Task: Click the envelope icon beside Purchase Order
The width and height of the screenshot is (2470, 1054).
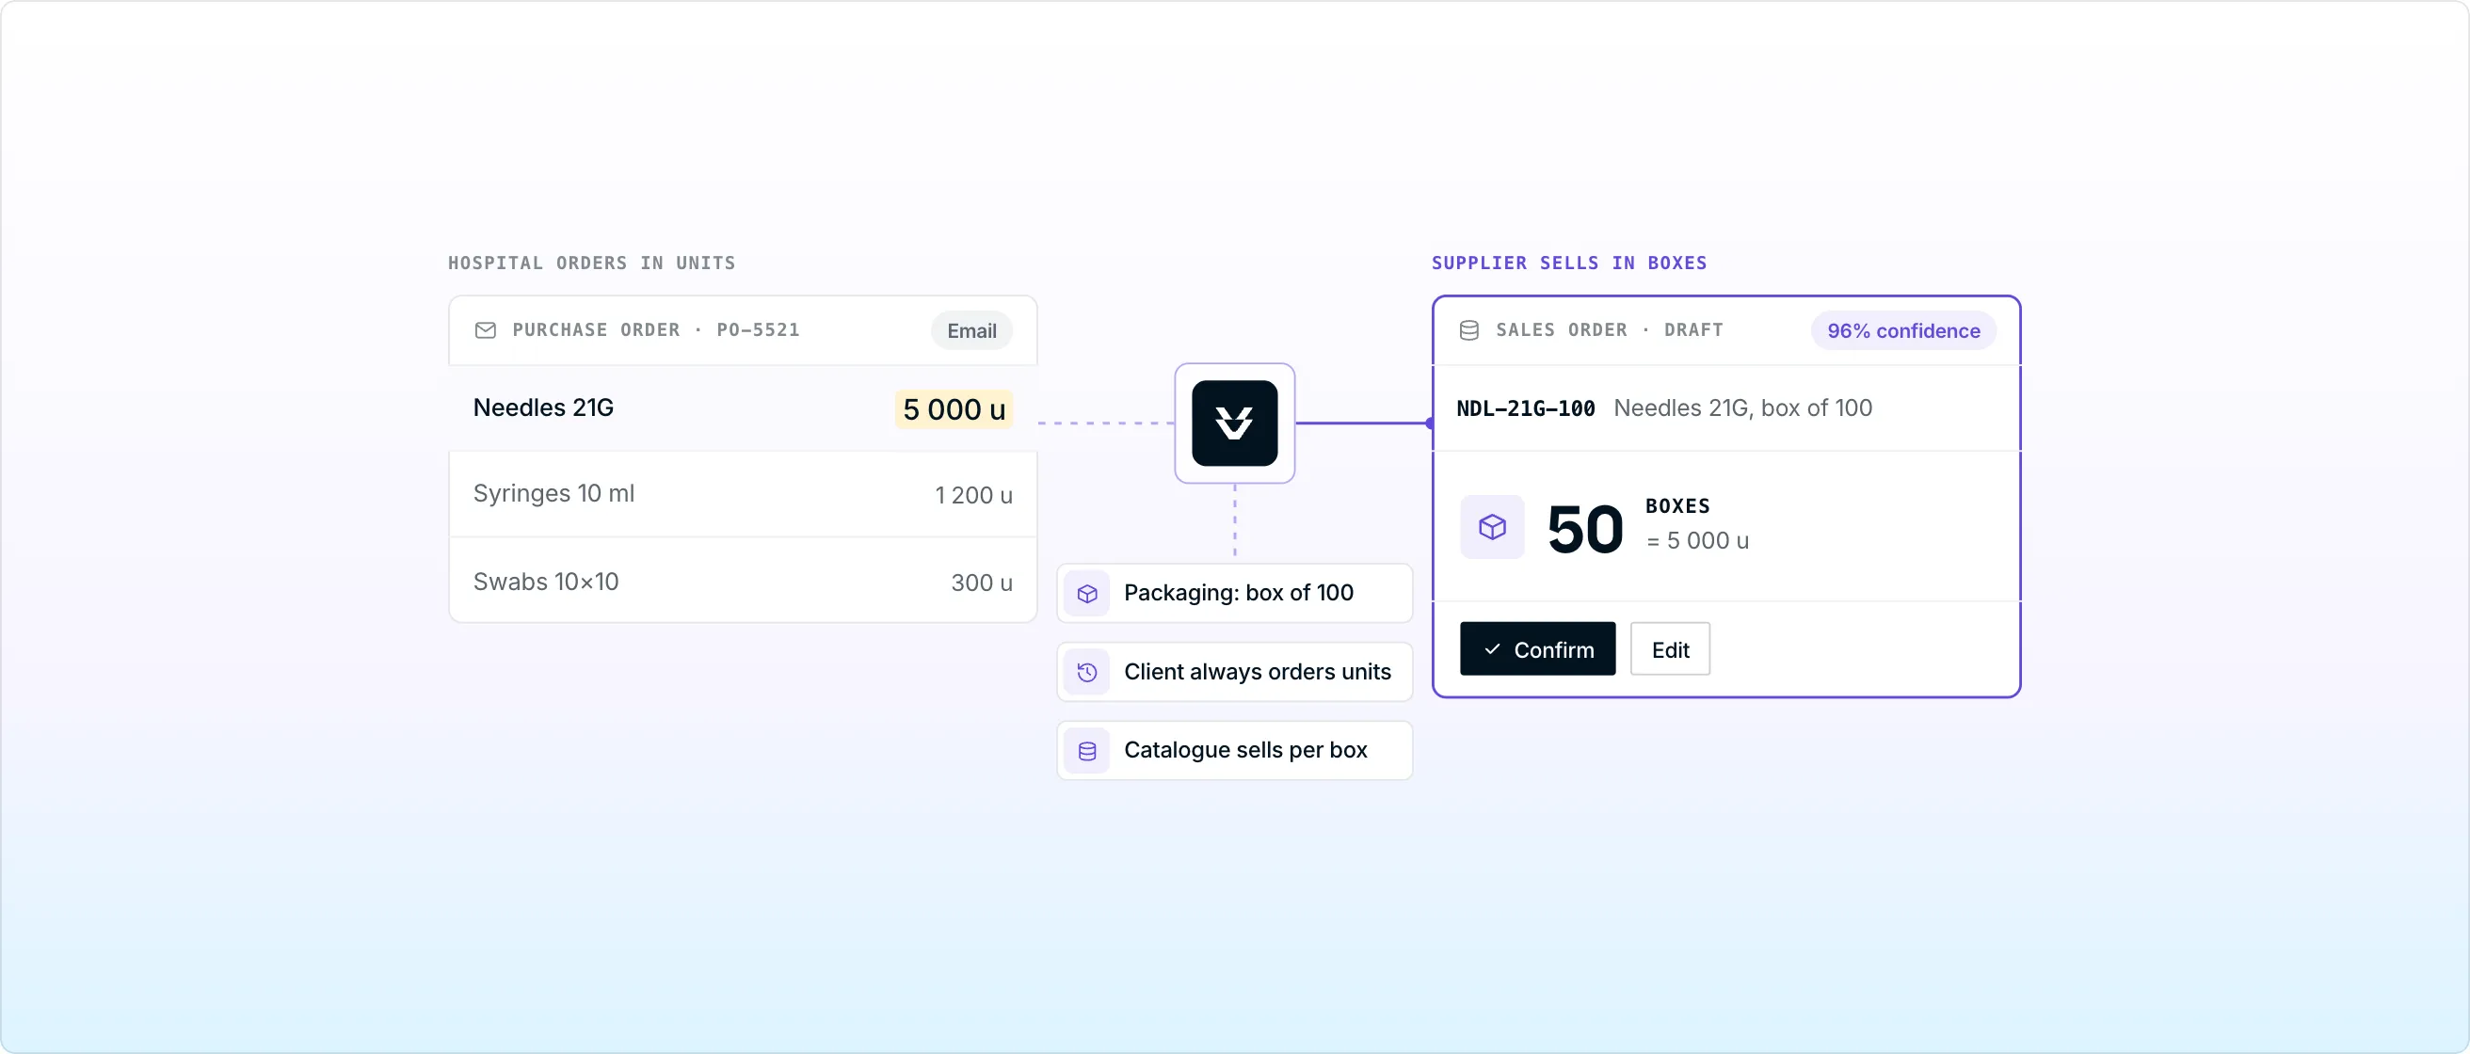Action: 485,330
